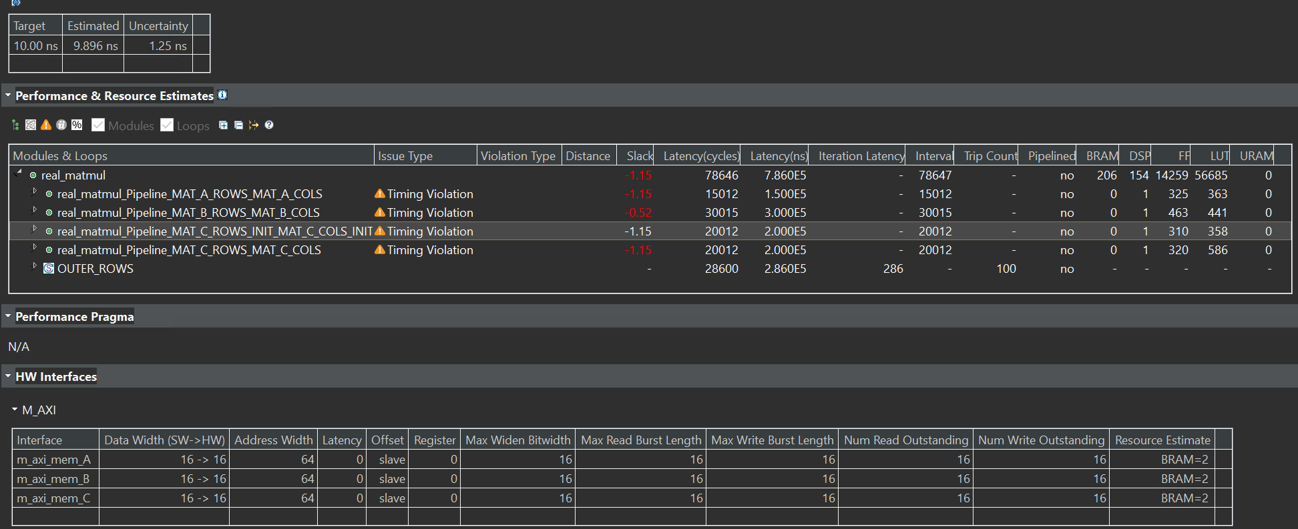Click the 206 BRAM value
This screenshot has height=529, width=1298.
point(1107,175)
